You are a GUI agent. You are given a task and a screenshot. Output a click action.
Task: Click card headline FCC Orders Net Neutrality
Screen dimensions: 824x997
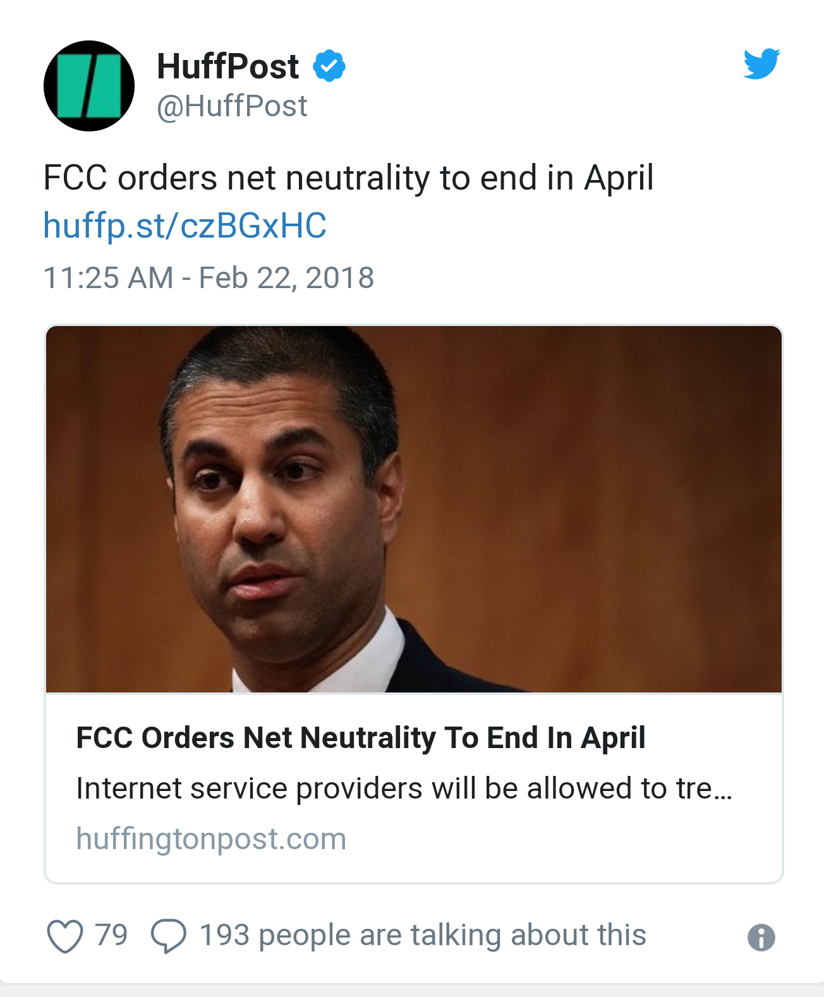click(361, 737)
